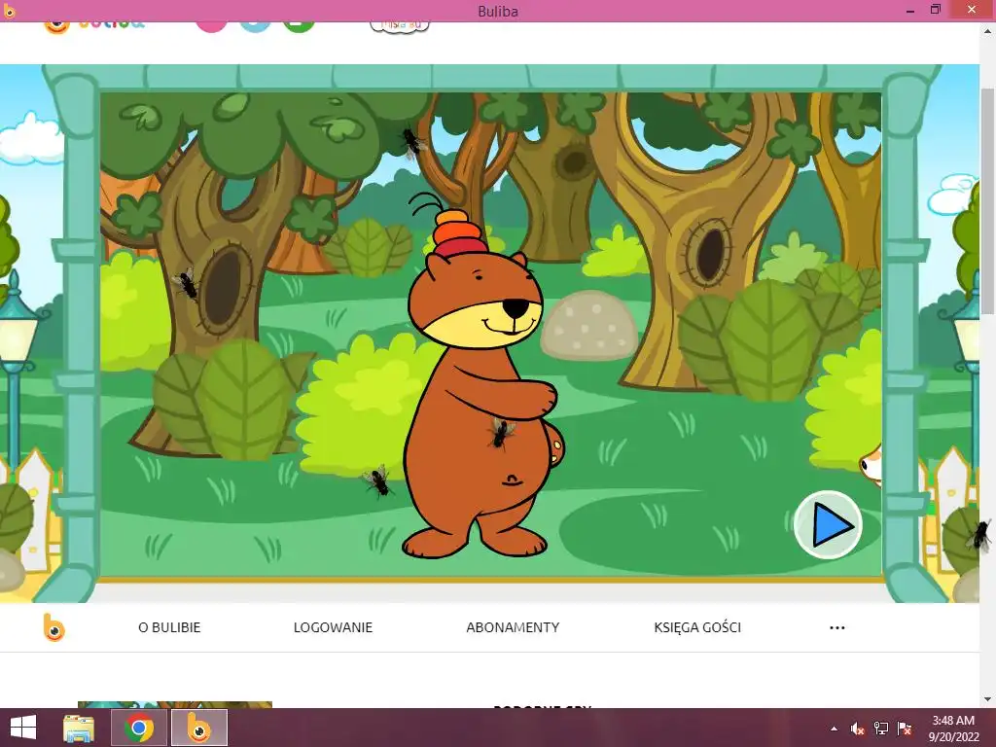The image size is (996, 747).
Task: Switch to Google Chrome in the taskbar
Action: pos(138,728)
